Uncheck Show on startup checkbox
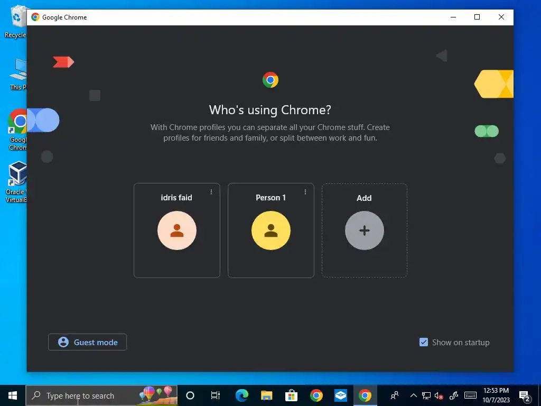 [423, 342]
